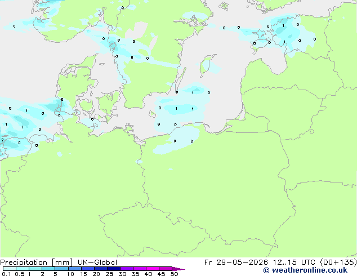Pick the 10–15 mm blue legend swatch
Image resolution: width=357 pixels, height=276 pixels.
point(75,269)
